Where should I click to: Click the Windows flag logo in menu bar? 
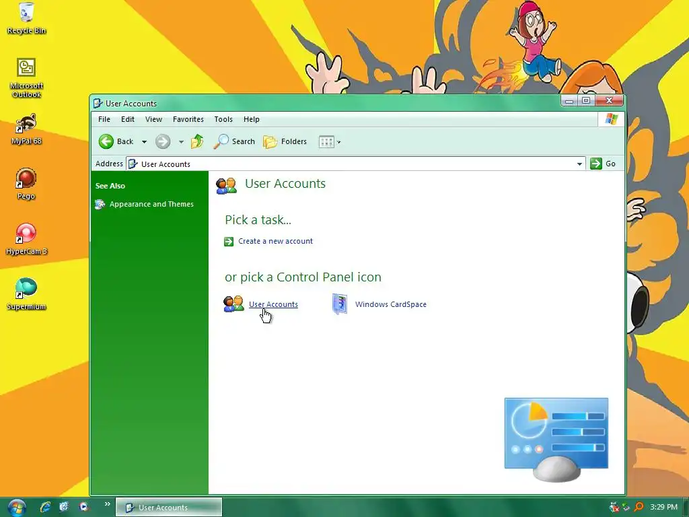click(x=611, y=118)
